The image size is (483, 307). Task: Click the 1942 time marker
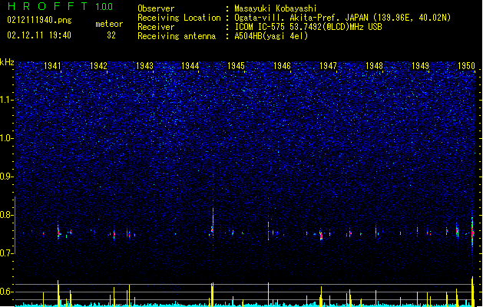click(x=98, y=65)
